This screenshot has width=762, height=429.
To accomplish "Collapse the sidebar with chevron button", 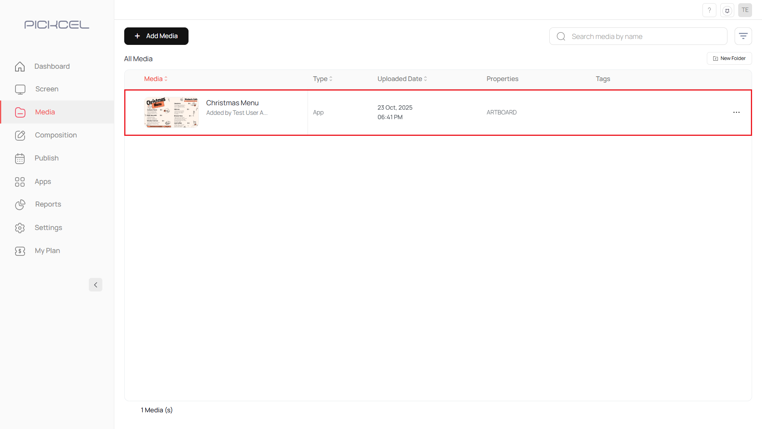I will 95,285.
